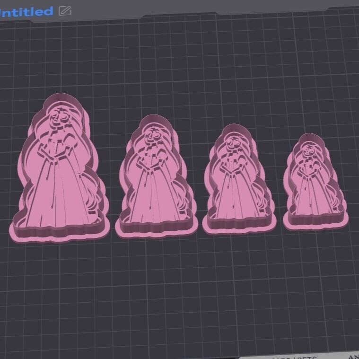Select the largest cookie cutter model
This screenshot has height=359, width=359.
[x=59, y=168]
